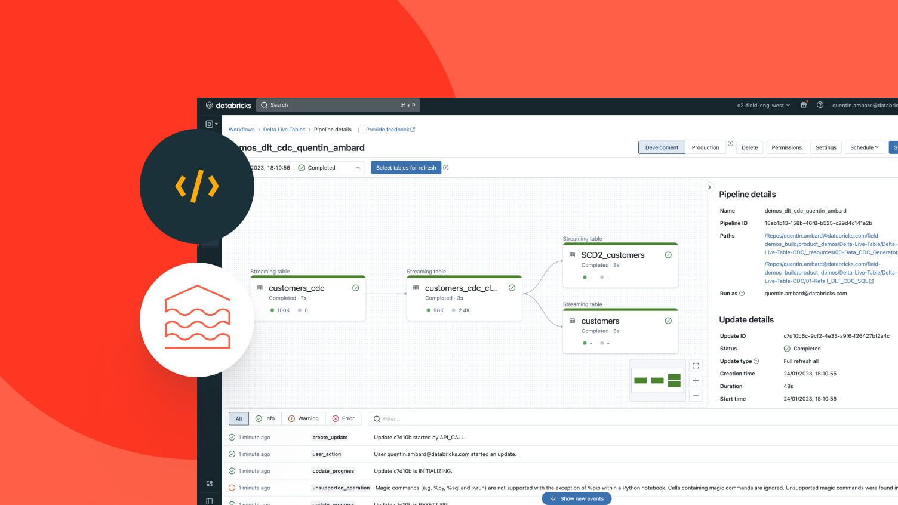The image size is (898, 505).
Task: Click the 'Full refresh all' update type value
Action: [x=801, y=361]
